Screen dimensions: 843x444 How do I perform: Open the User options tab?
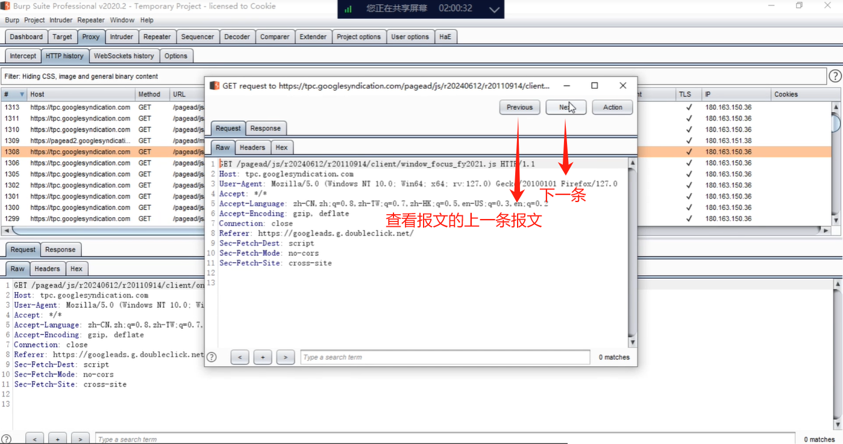pos(410,37)
